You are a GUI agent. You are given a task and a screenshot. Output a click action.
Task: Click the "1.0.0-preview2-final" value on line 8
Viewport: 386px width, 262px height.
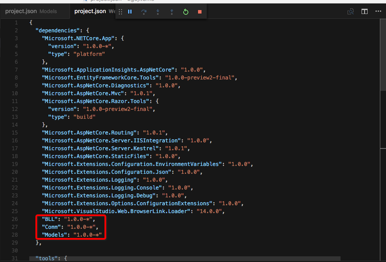click(200, 78)
